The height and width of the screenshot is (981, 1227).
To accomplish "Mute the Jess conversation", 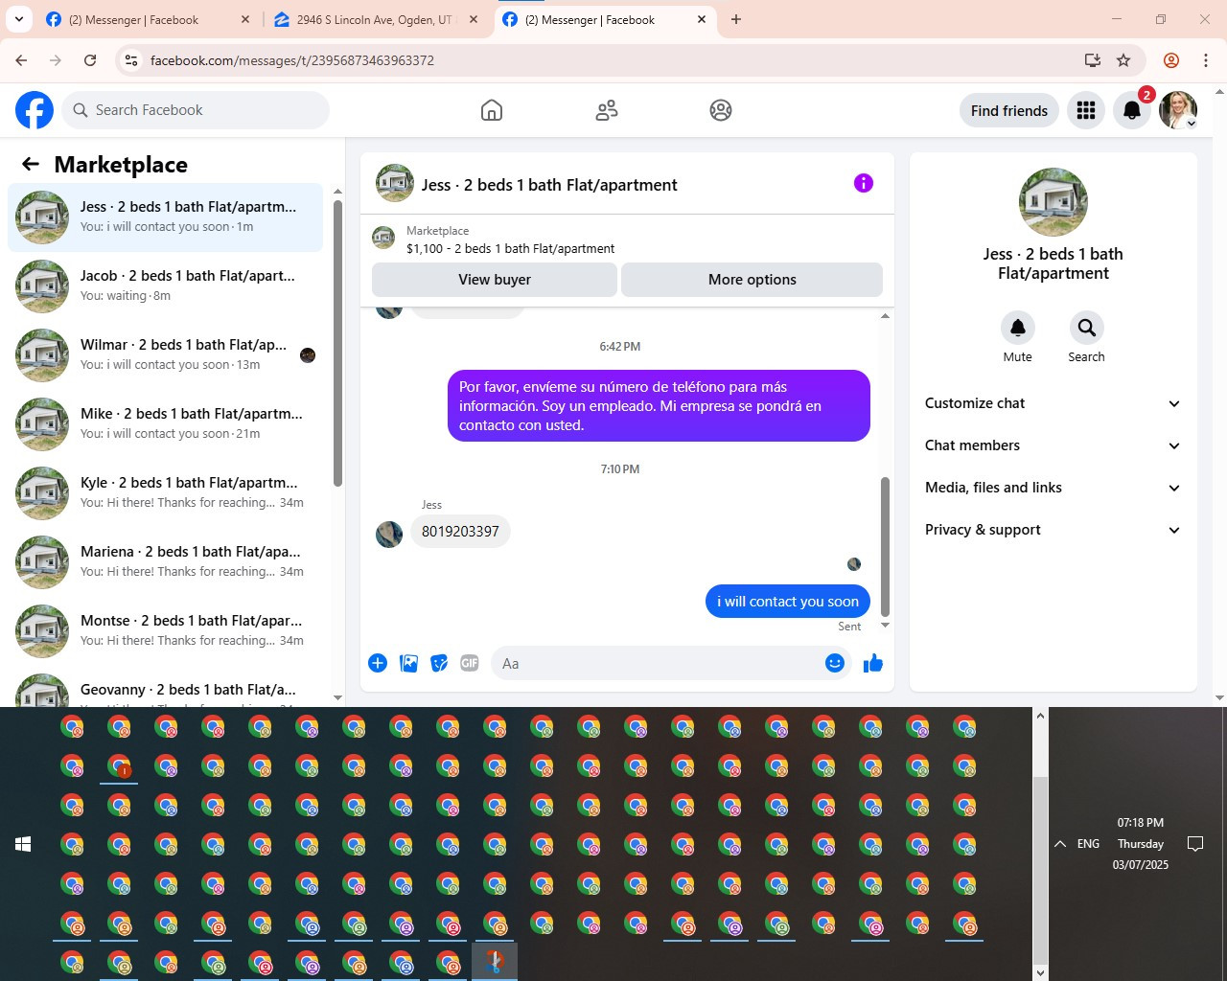I will coord(1018,328).
